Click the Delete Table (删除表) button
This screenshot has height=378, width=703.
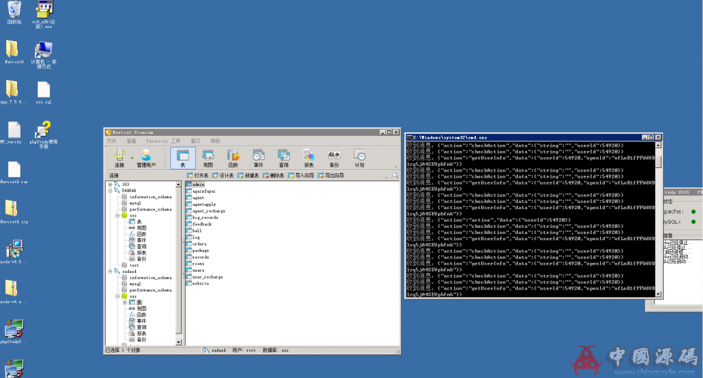pos(273,176)
